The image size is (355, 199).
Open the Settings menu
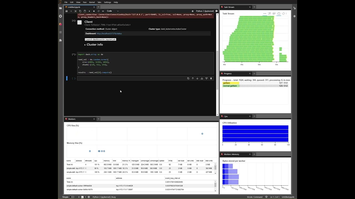click(107, 2)
